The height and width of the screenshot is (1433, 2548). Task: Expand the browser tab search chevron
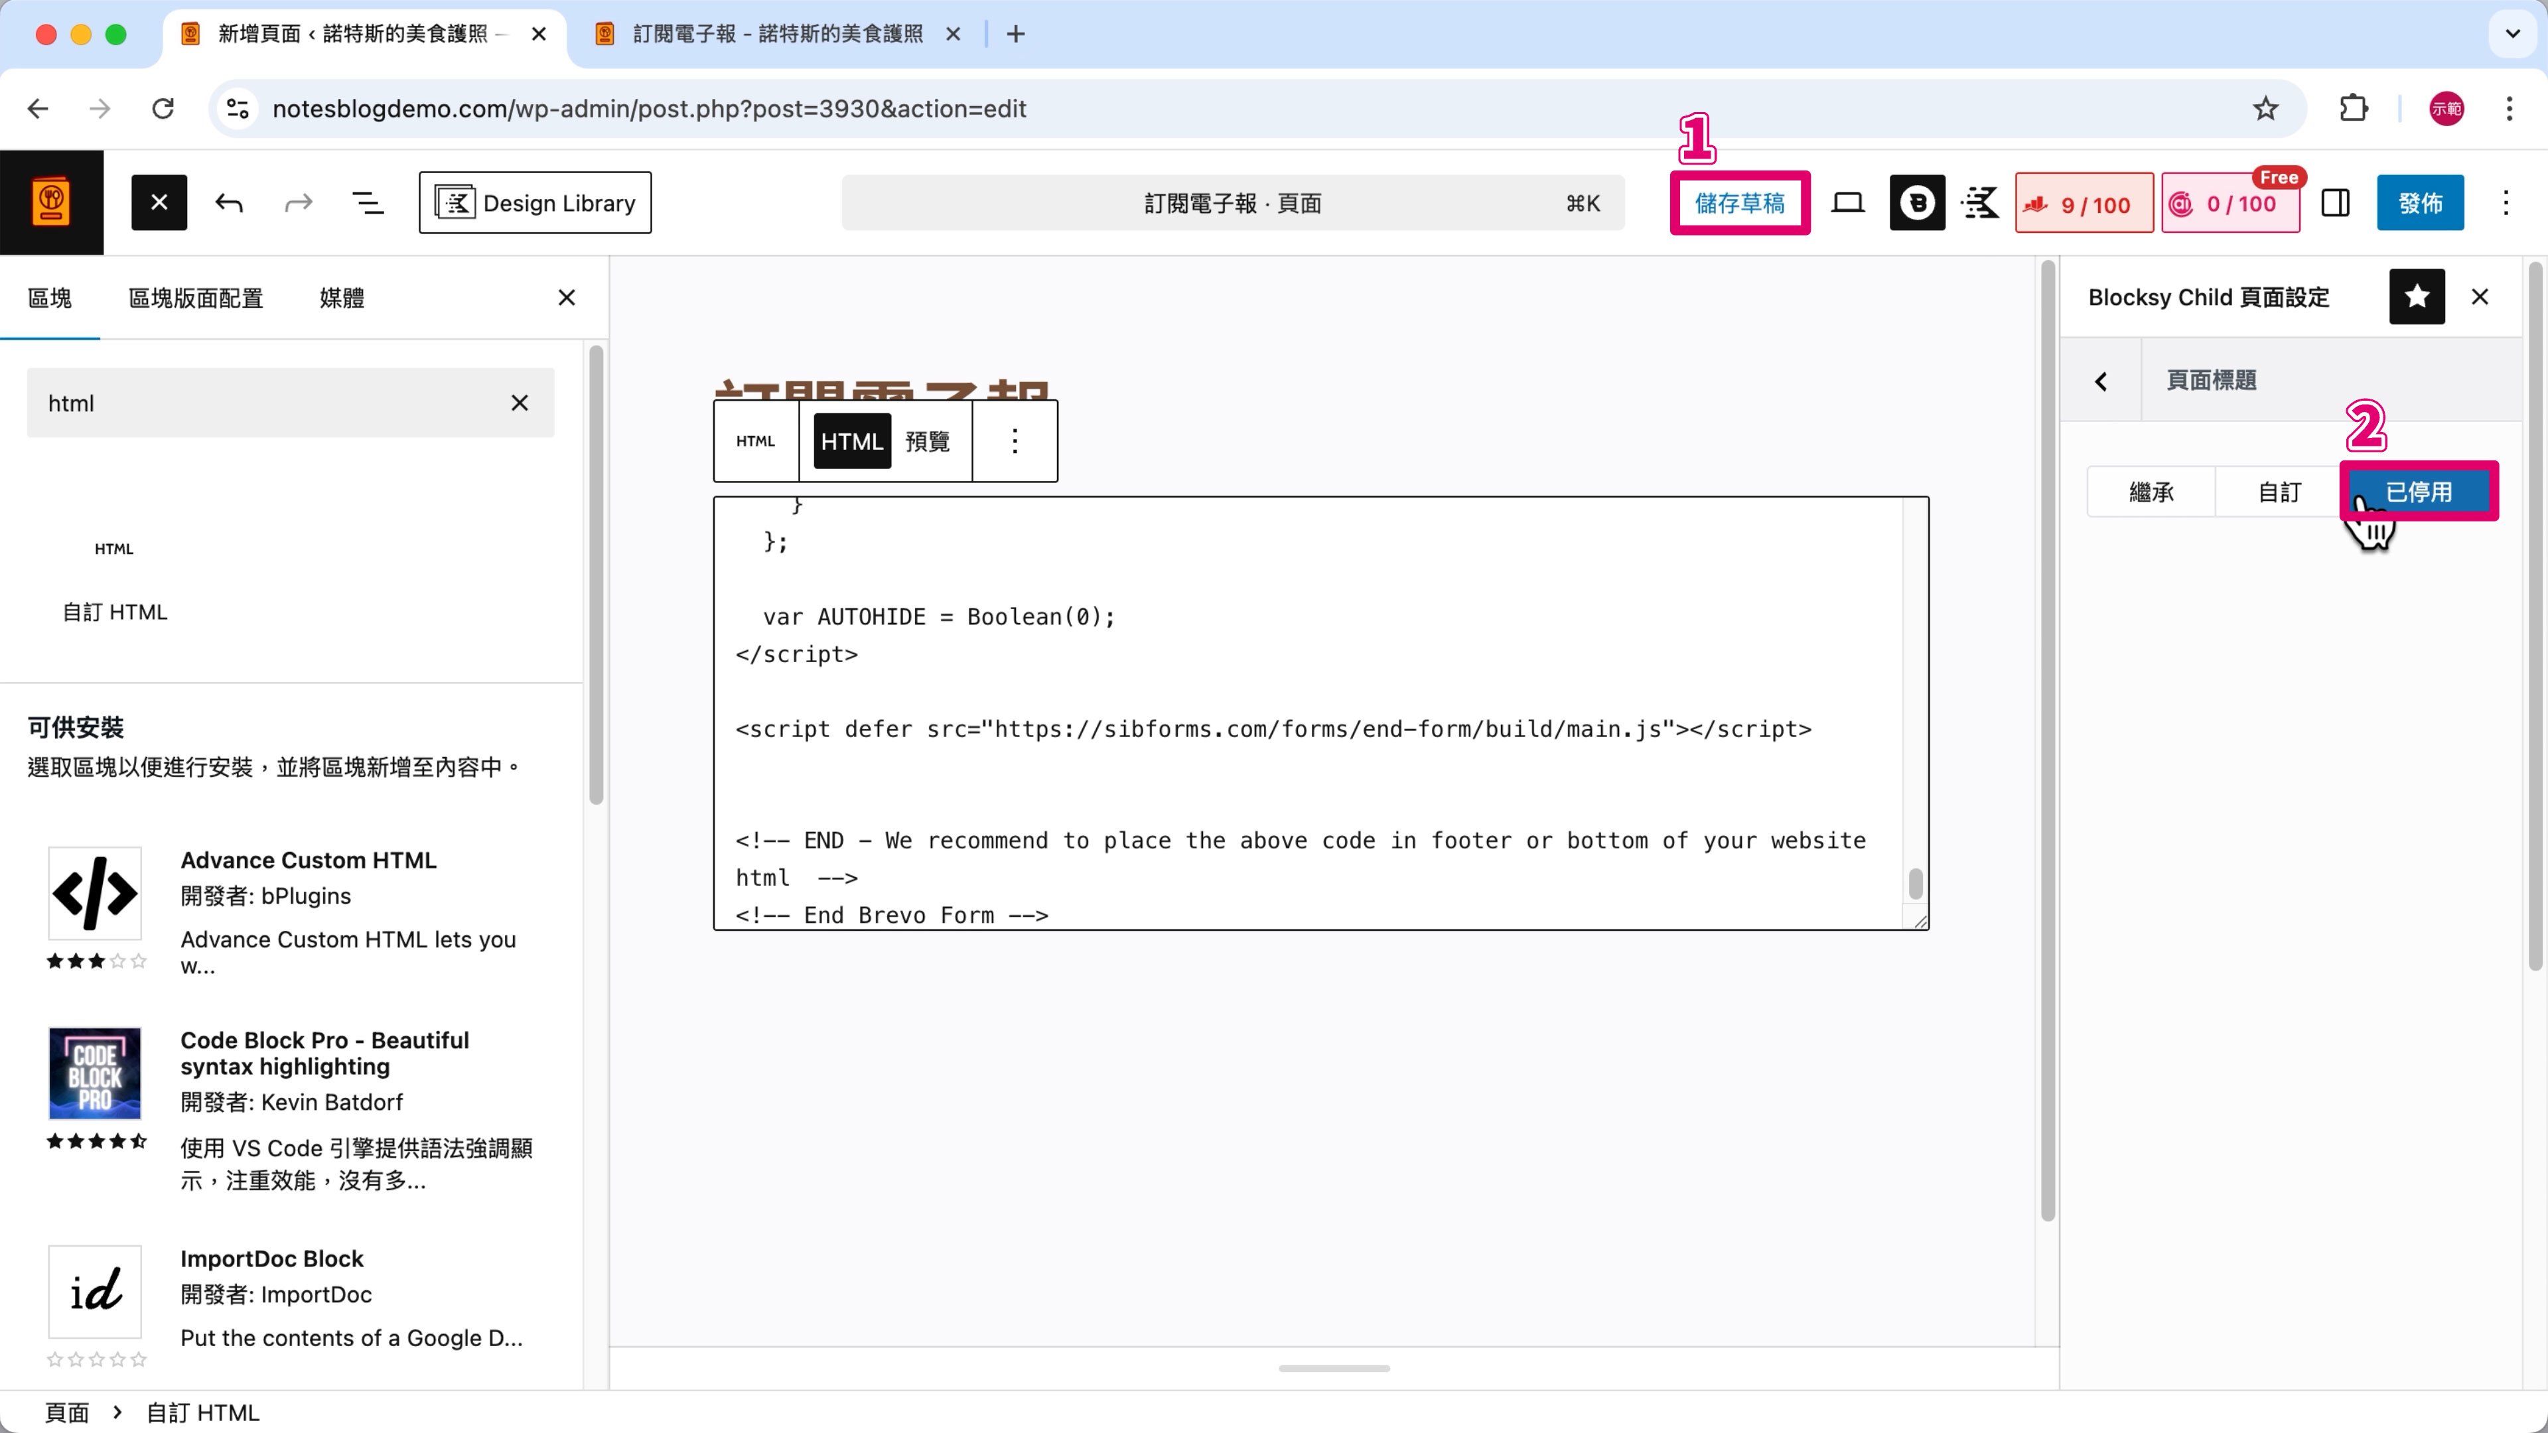click(2512, 34)
